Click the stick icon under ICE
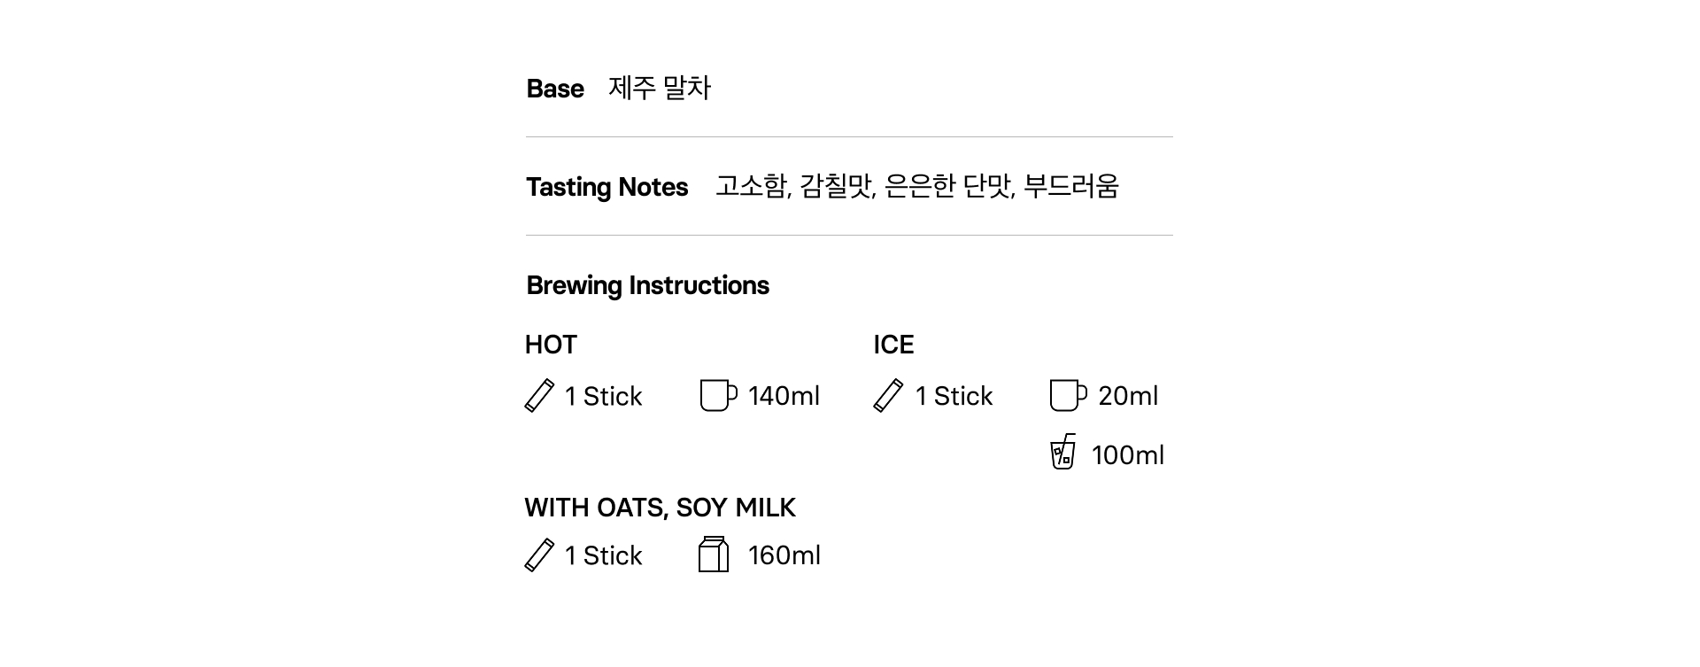1700x667 pixels. click(888, 396)
